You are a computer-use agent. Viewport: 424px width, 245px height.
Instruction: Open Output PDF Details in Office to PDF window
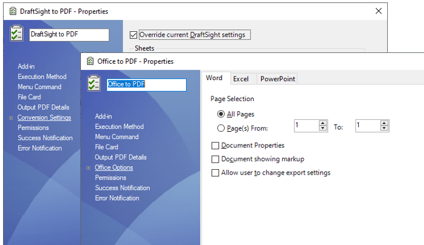pos(120,157)
